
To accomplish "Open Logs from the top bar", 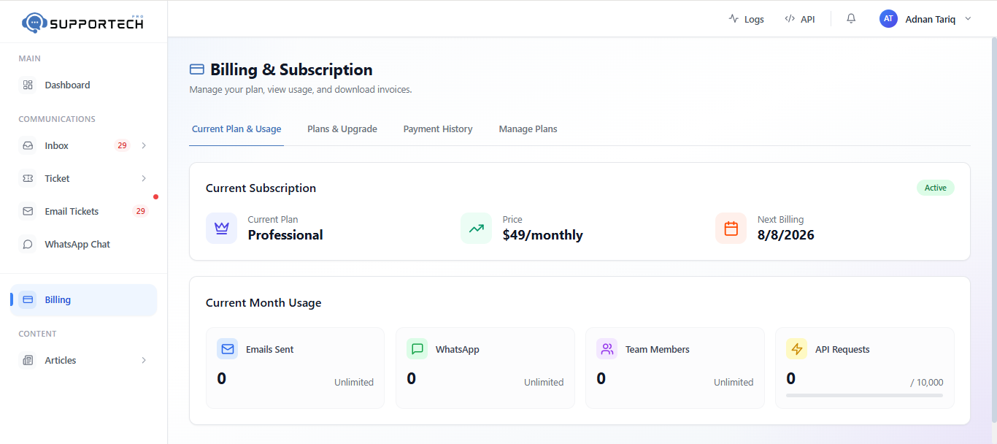I will (746, 19).
